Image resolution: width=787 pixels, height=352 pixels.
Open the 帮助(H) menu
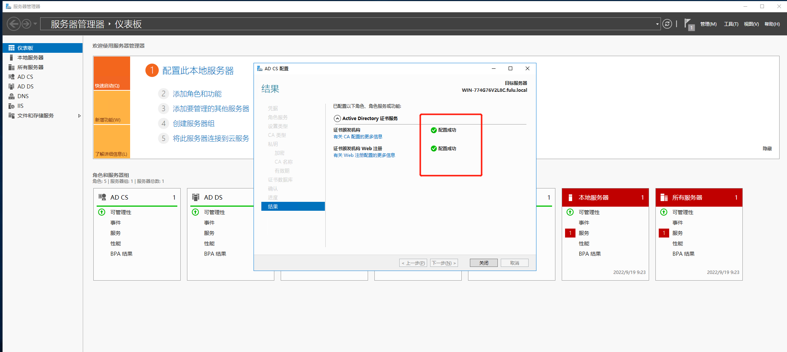[772, 24]
